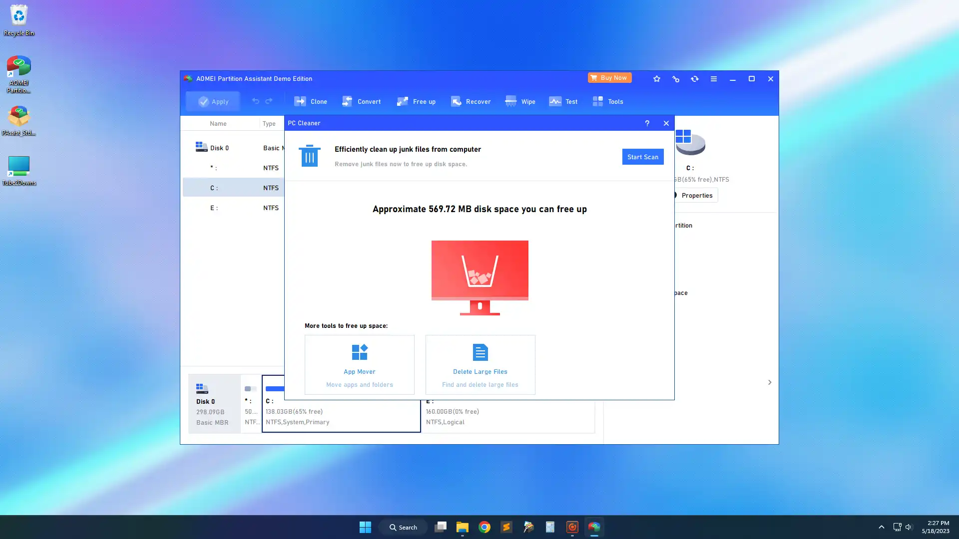This screenshot has height=539, width=959.
Task: Select Disk 0 block in disk map
Action: click(x=214, y=404)
